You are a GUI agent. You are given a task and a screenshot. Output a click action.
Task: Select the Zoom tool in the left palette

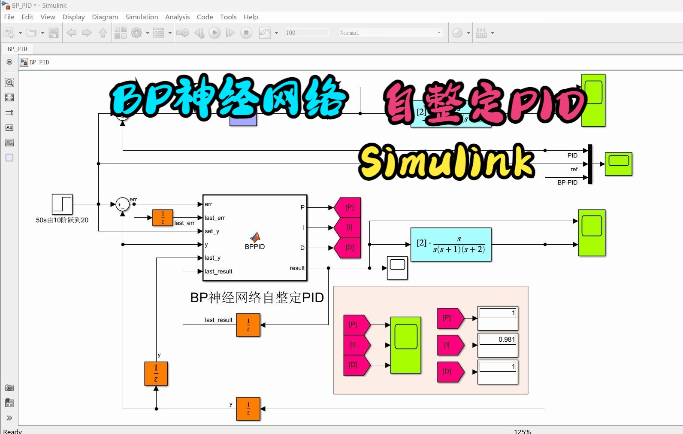(x=9, y=82)
